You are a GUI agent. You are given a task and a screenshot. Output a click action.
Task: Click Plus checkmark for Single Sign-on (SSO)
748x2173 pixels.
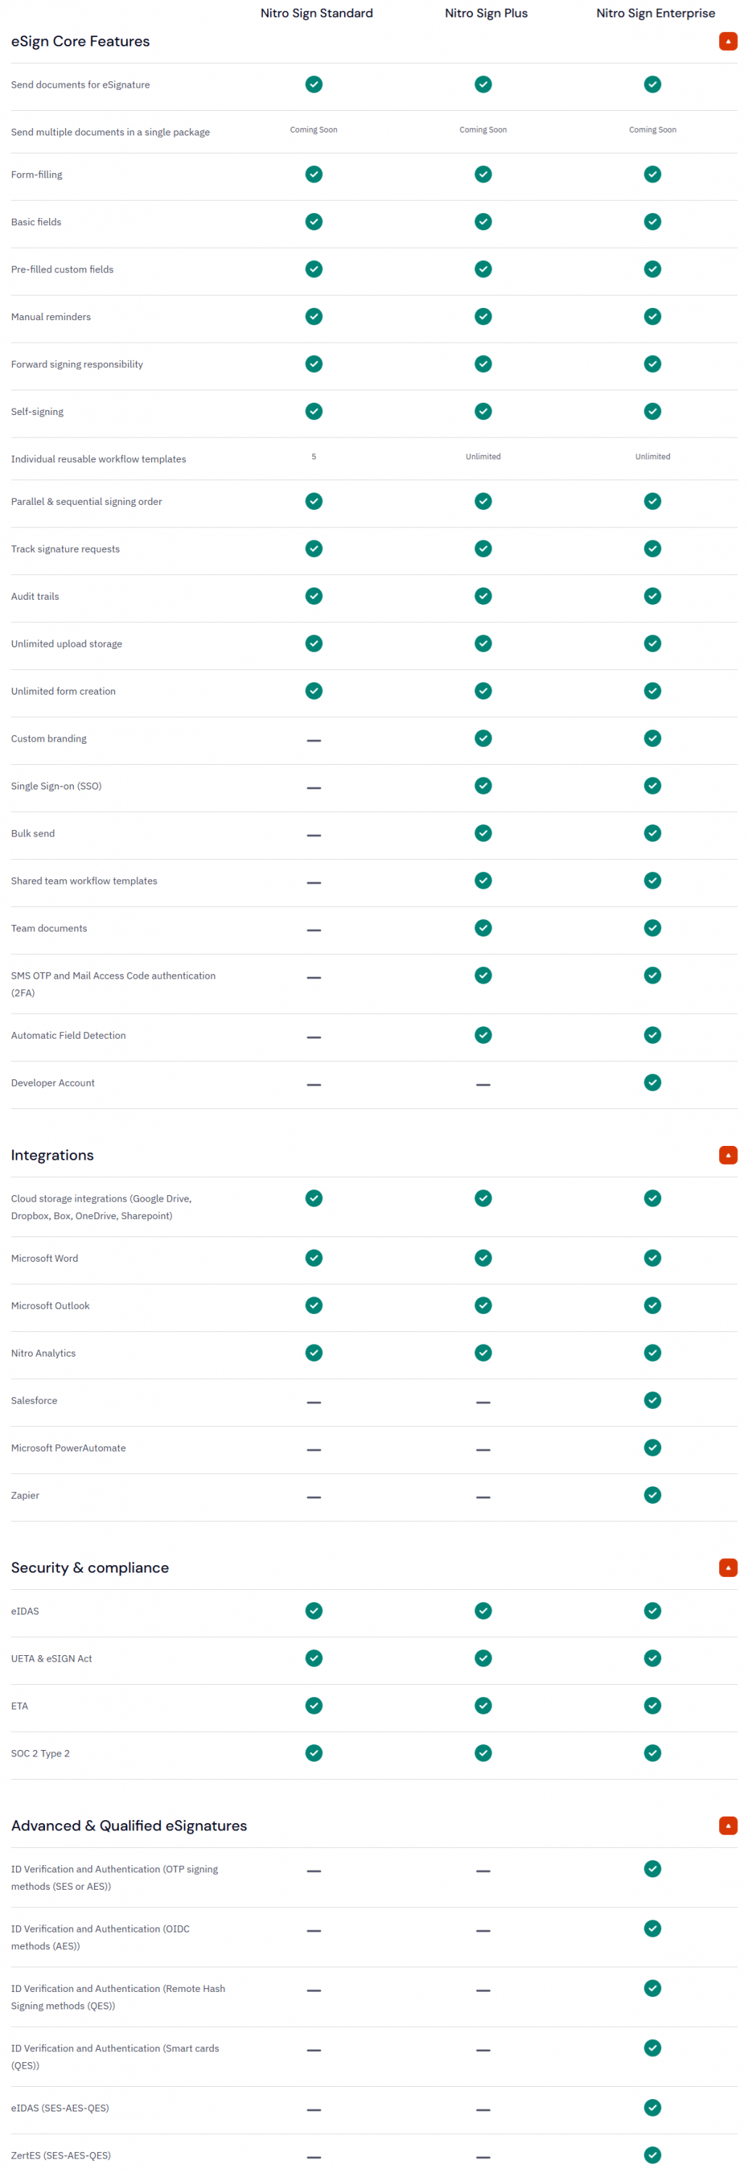click(x=483, y=785)
